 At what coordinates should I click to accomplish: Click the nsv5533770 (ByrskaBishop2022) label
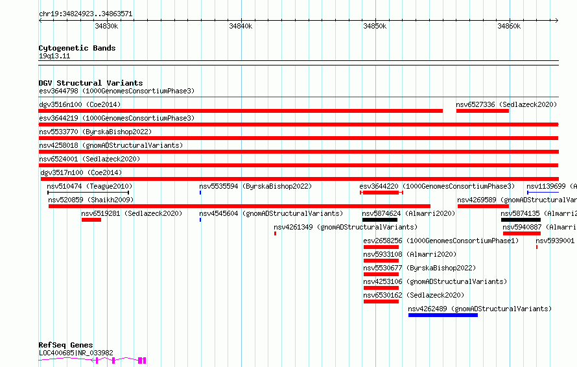pos(95,132)
